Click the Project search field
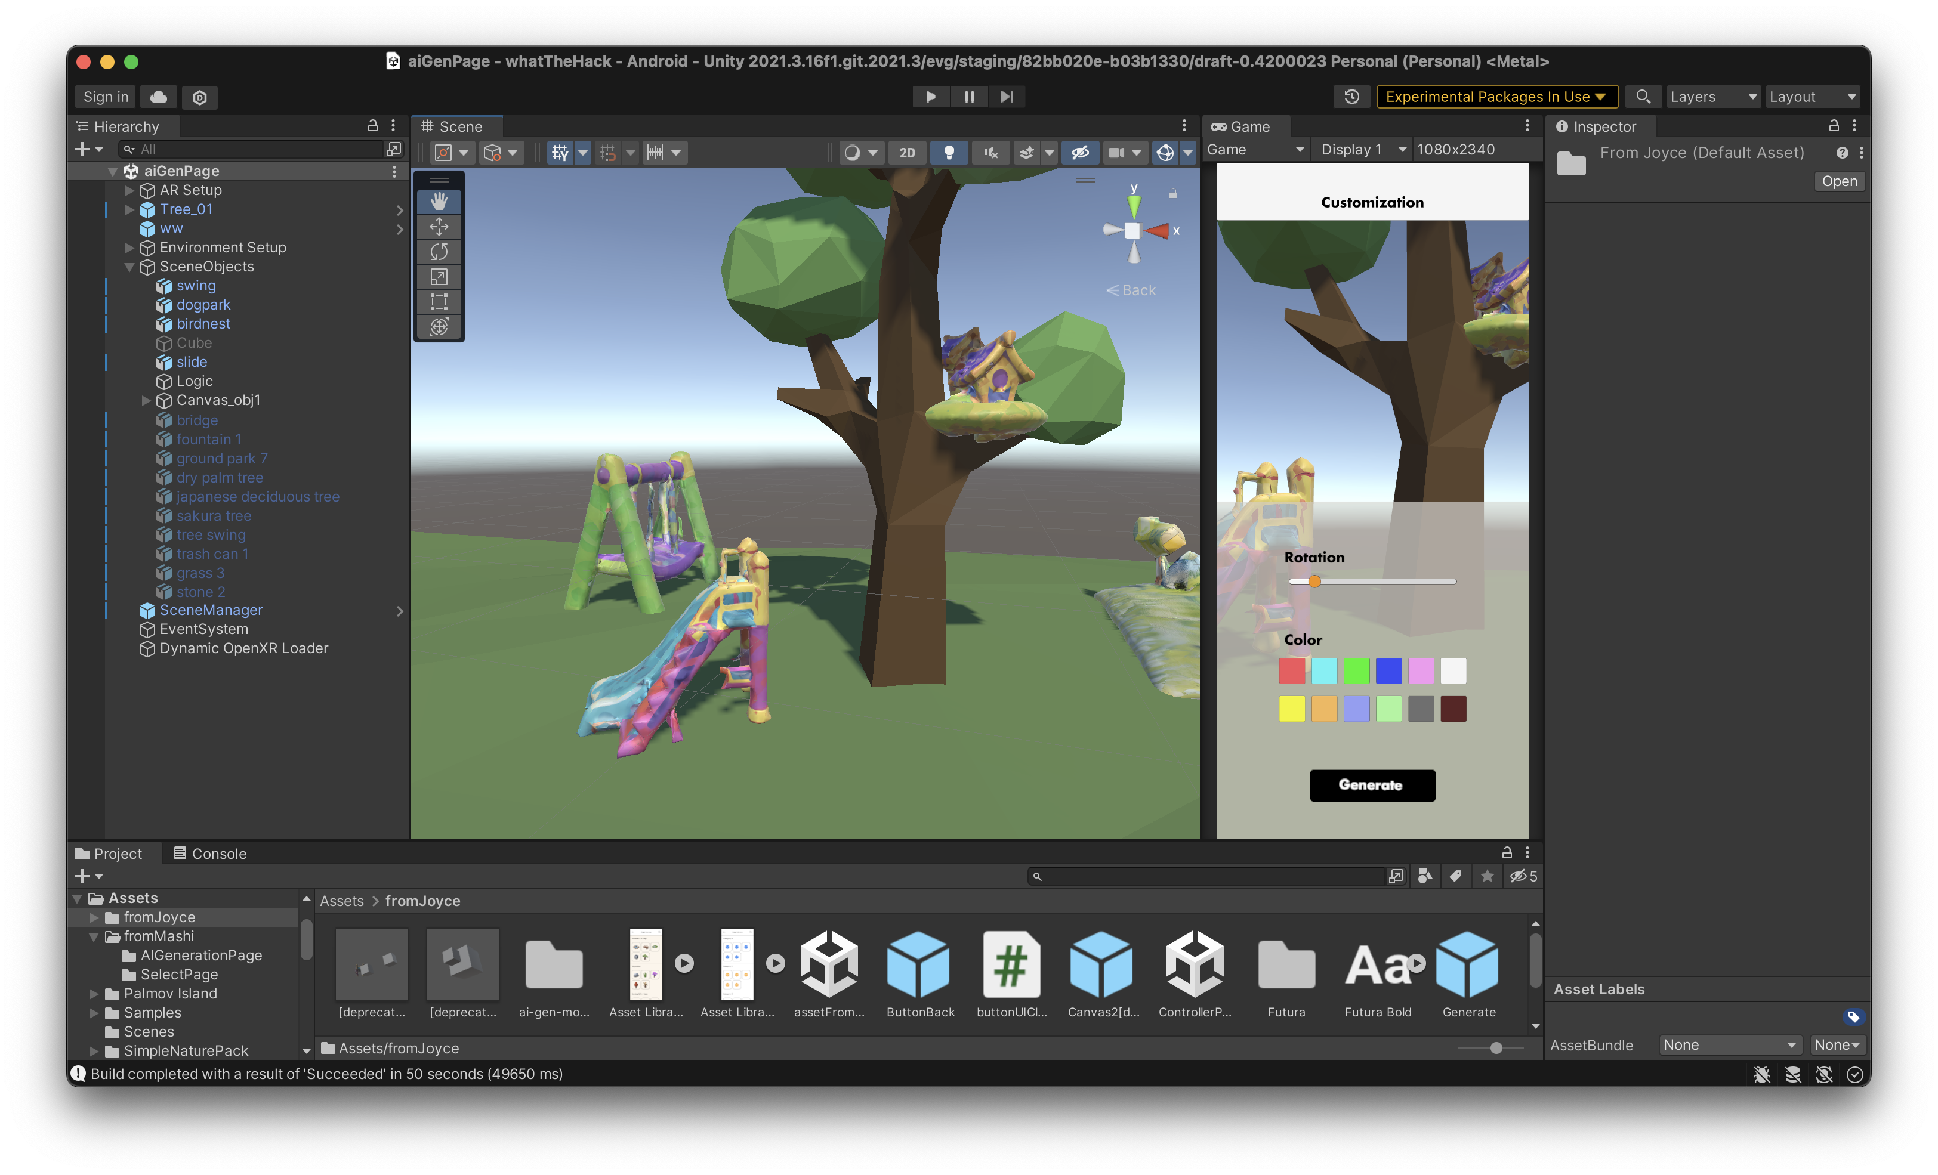 pyautogui.click(x=1206, y=876)
